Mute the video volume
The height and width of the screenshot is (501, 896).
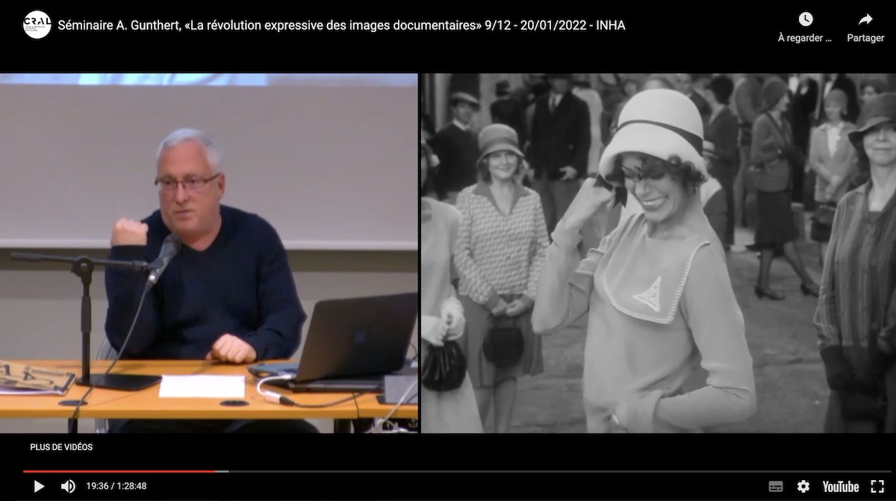pos(68,486)
